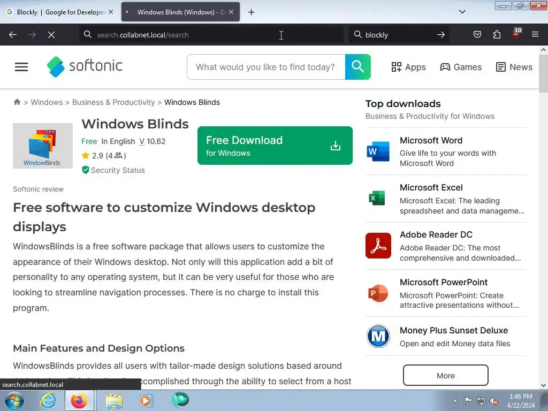Click the WindowBlinds app thumbnail
The image size is (548, 411).
click(43, 146)
